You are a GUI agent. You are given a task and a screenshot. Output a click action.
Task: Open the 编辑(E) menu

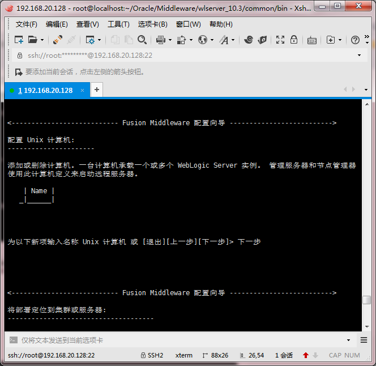57,24
